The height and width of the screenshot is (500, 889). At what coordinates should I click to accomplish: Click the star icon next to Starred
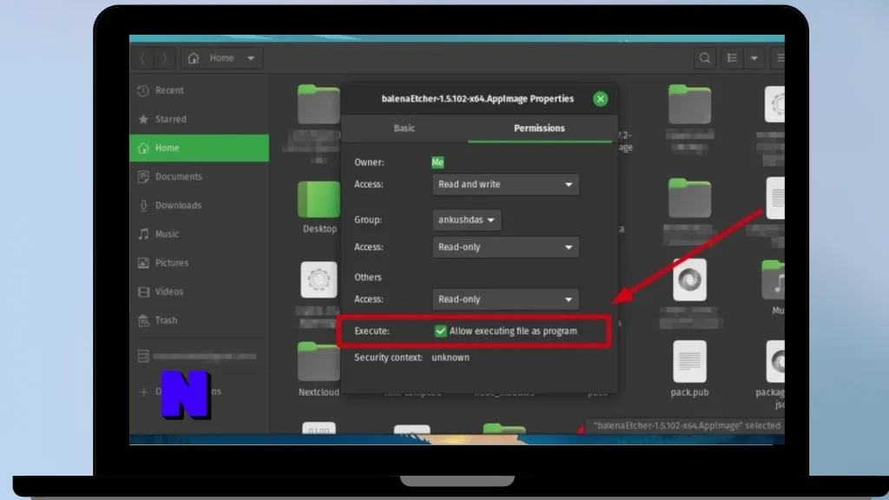(x=143, y=119)
